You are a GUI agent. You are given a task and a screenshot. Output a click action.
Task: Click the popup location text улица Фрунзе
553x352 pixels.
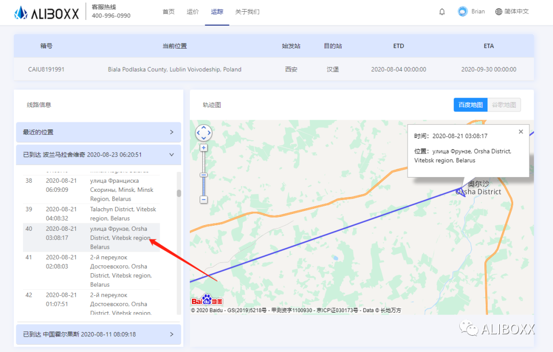tap(452, 151)
